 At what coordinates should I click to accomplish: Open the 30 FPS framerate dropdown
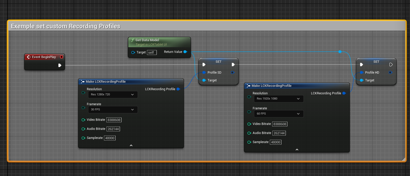(113, 110)
